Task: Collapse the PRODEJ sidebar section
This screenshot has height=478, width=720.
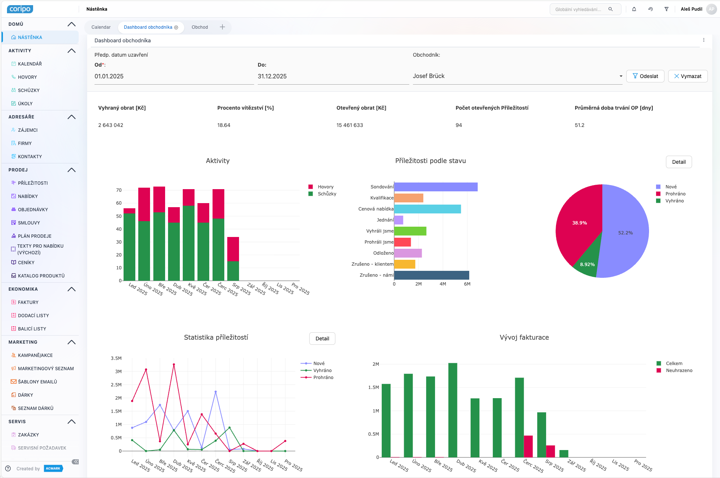Action: tap(72, 170)
